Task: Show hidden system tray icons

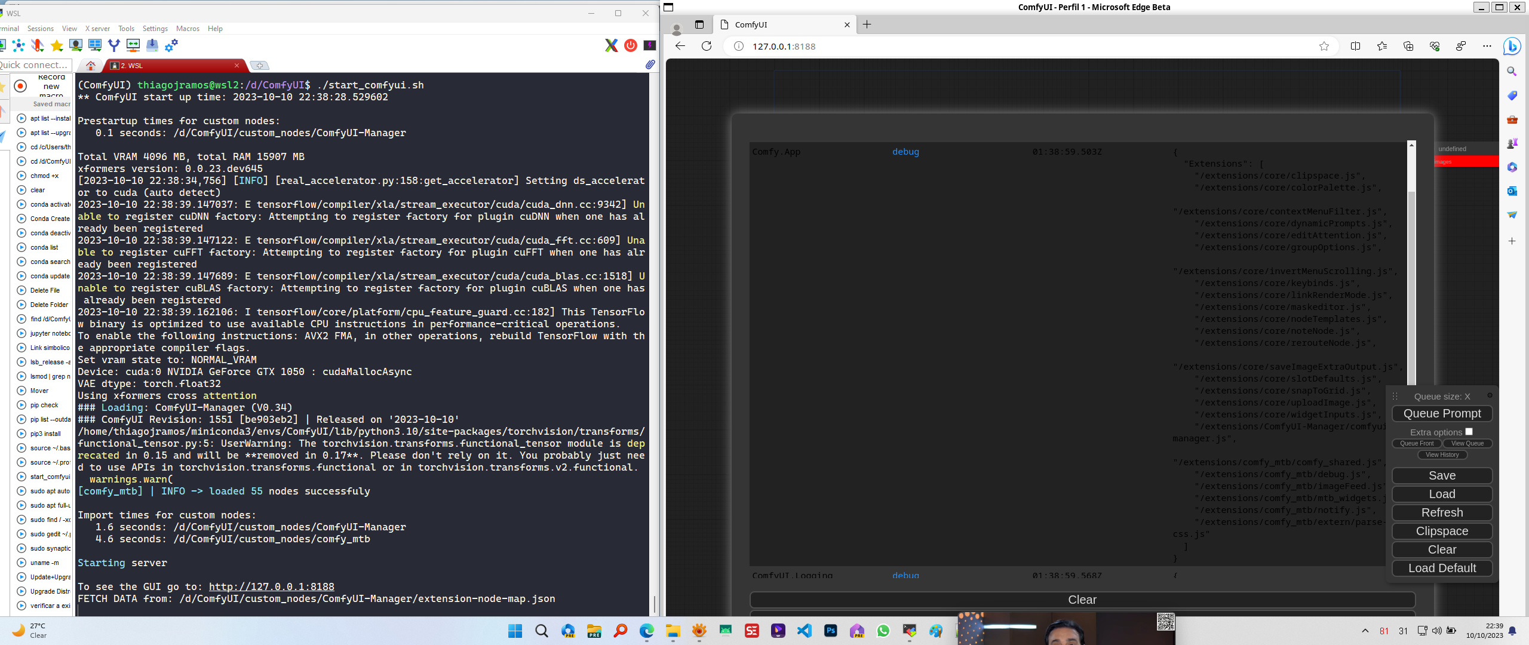Action: click(1366, 630)
